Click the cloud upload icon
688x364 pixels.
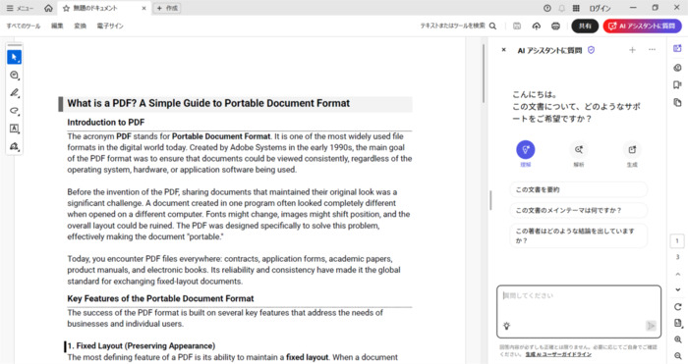tap(537, 26)
